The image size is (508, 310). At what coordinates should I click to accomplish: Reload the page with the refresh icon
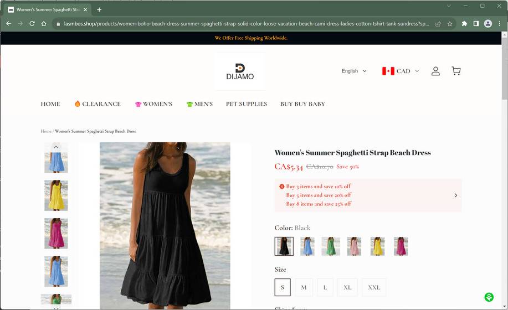tap(32, 24)
